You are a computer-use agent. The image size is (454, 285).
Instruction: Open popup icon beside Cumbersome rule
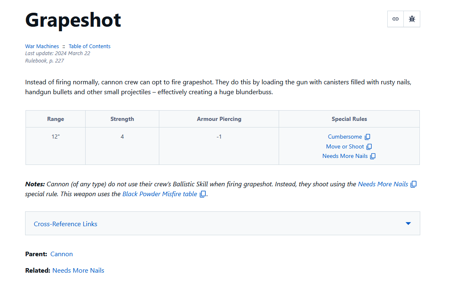368,137
